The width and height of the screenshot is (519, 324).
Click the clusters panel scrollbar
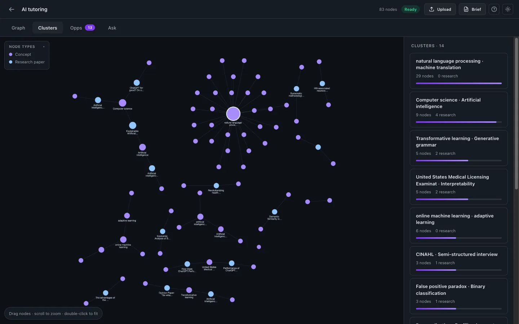[516, 113]
